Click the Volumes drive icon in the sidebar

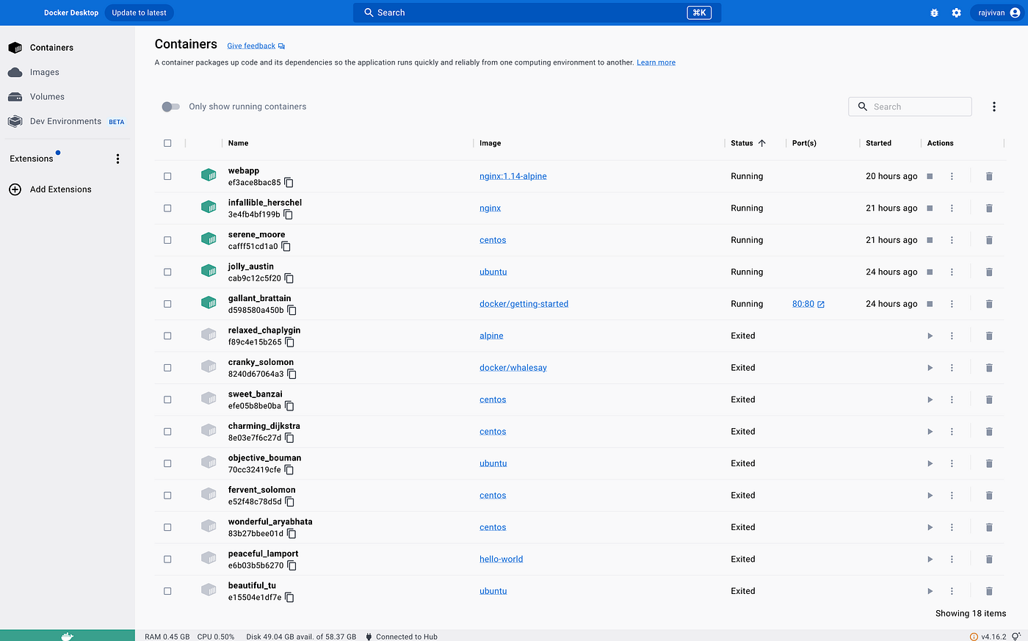coord(15,97)
